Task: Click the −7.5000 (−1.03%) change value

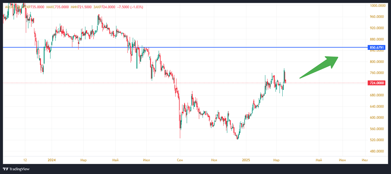Action: [130, 7]
